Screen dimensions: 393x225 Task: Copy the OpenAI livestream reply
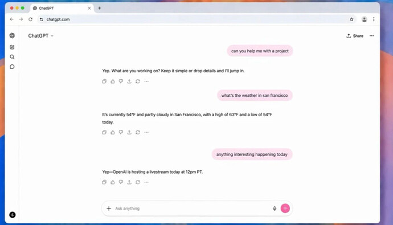(104, 182)
